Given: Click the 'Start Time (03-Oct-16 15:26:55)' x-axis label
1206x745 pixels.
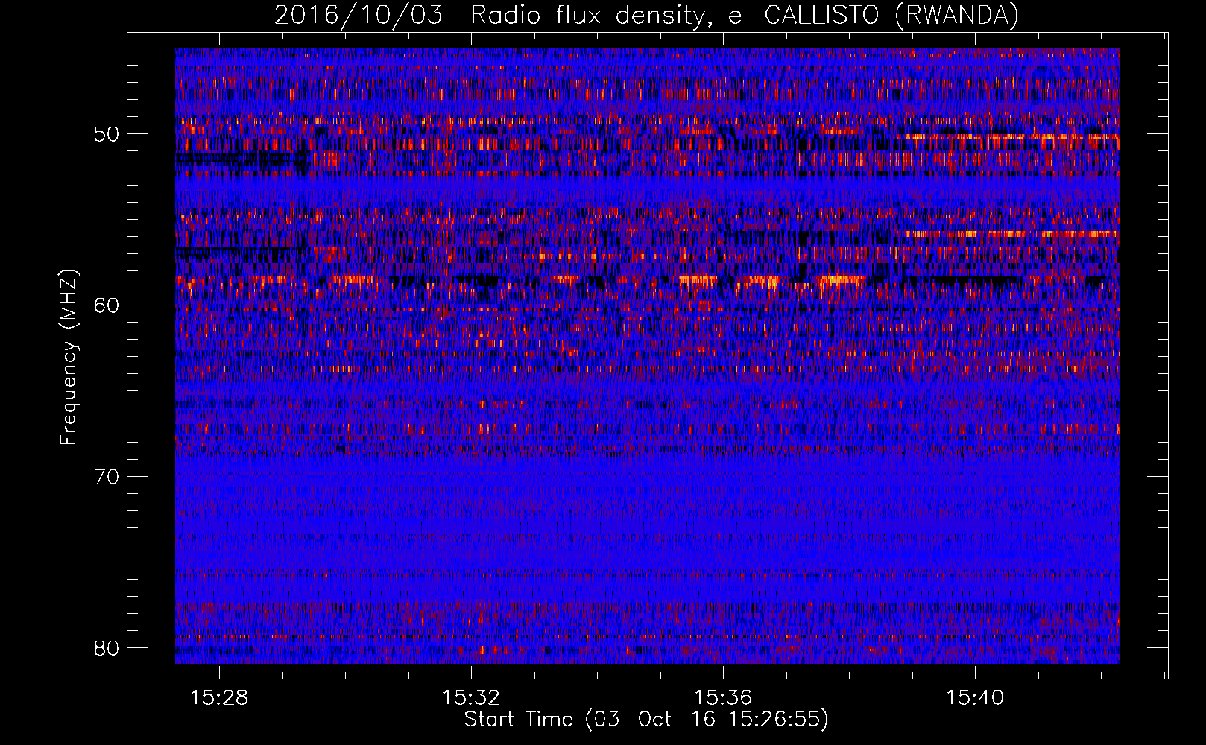Looking at the screenshot, I should point(646,720).
